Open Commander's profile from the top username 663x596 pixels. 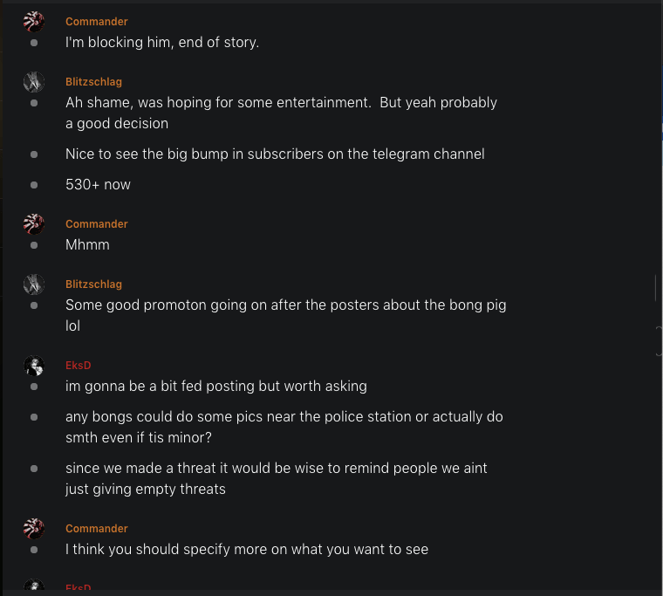point(97,22)
